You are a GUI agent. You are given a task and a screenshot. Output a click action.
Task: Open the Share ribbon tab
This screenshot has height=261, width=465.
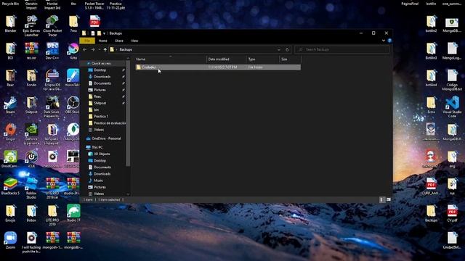coord(119,41)
